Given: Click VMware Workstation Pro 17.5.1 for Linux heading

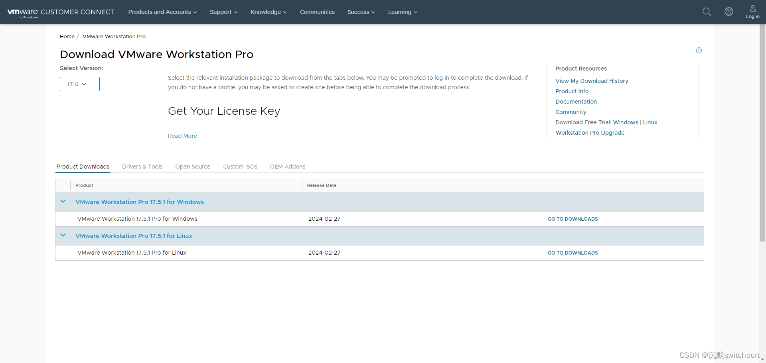Looking at the screenshot, I should tap(134, 236).
